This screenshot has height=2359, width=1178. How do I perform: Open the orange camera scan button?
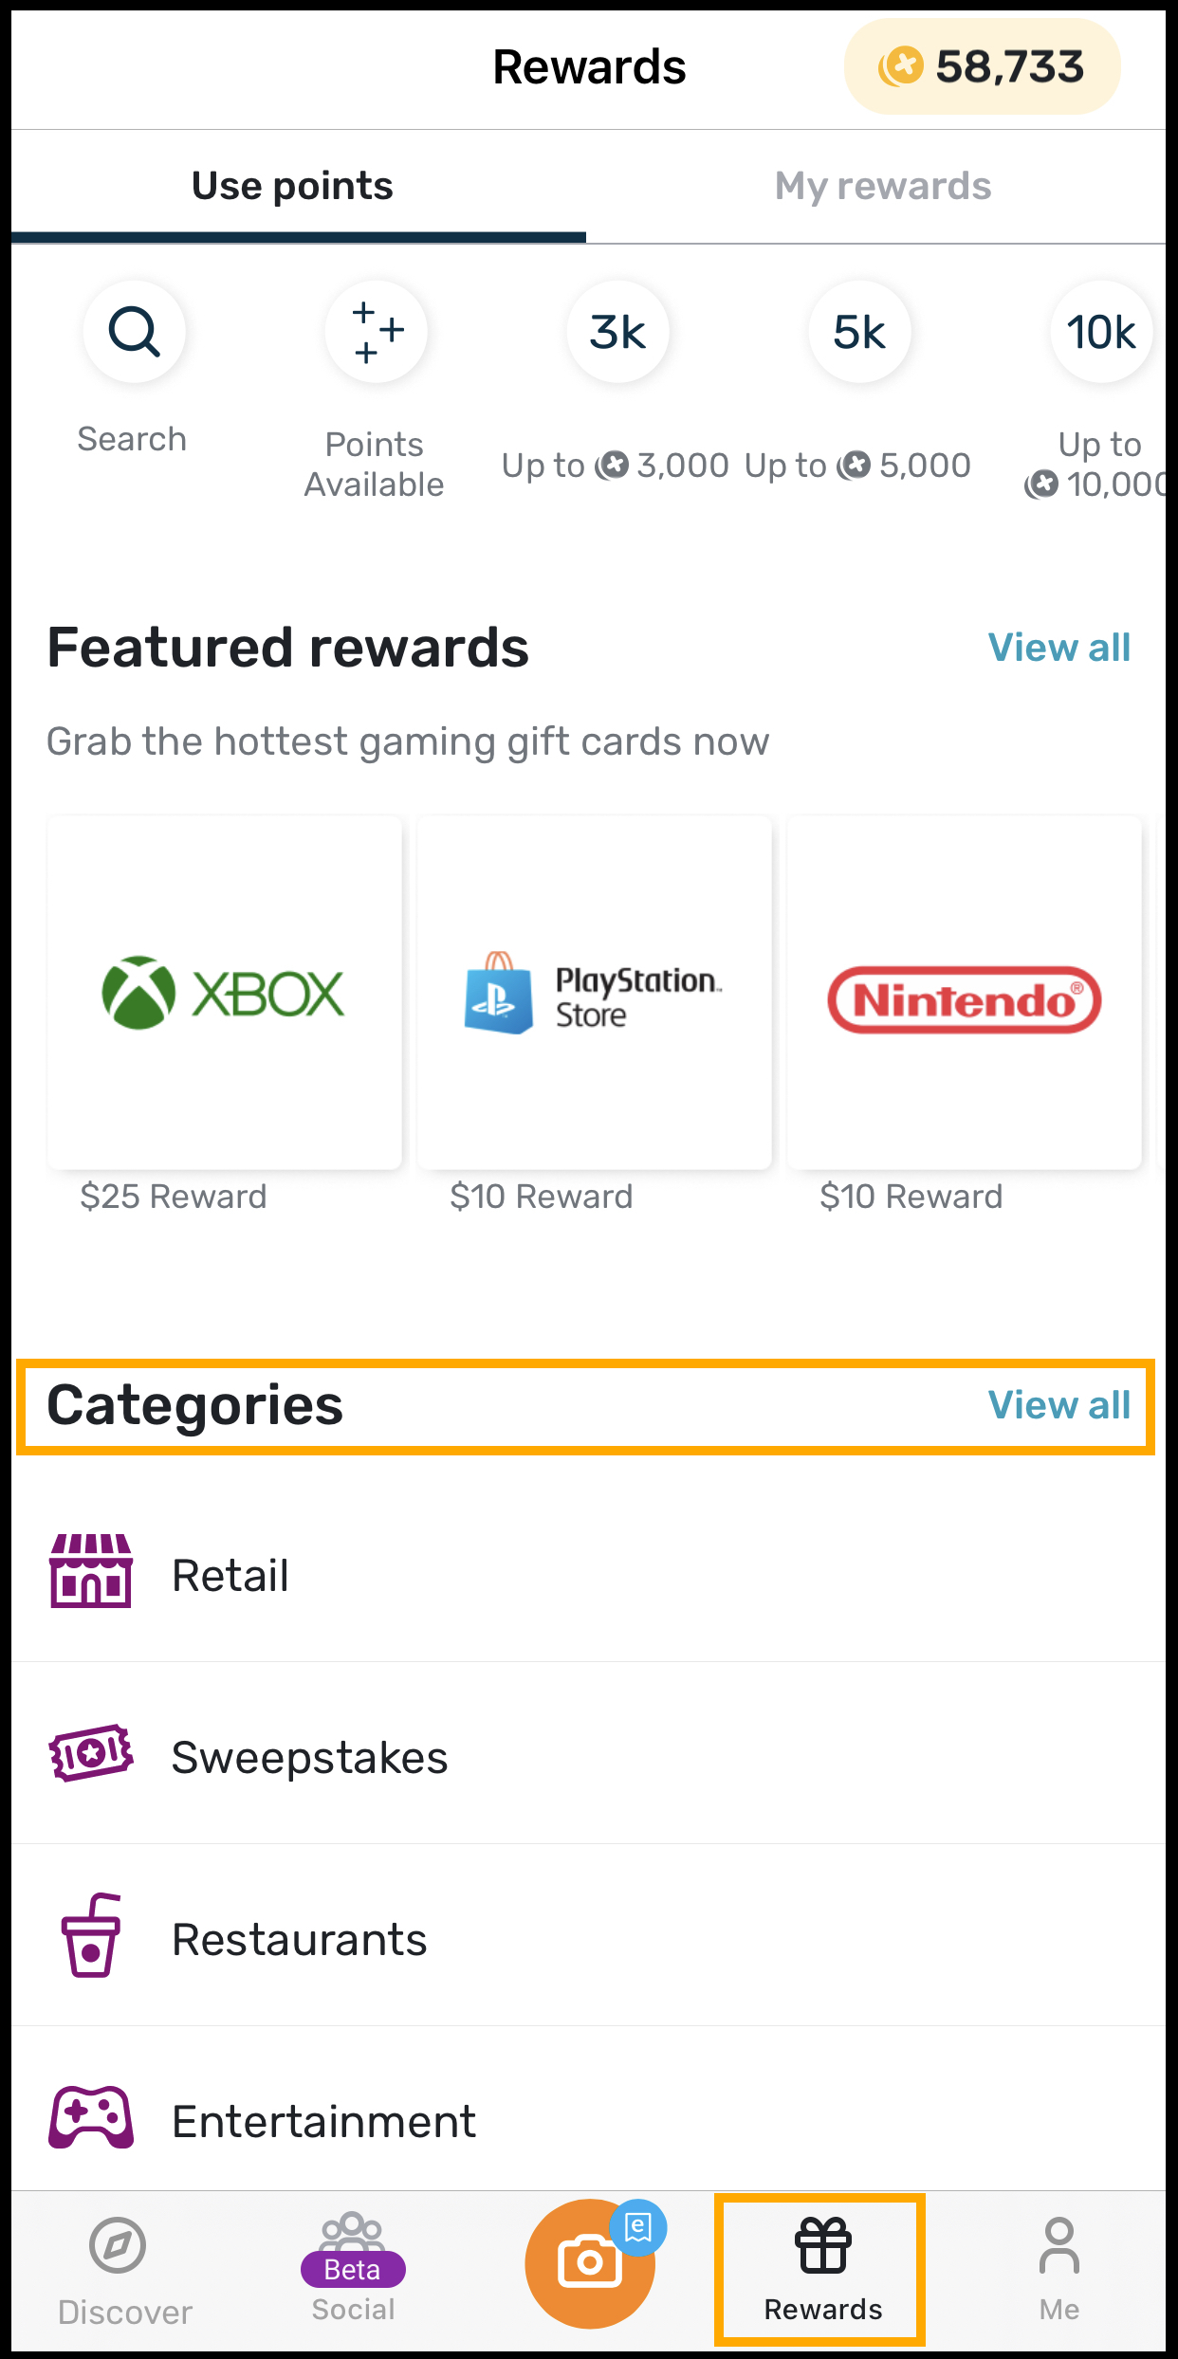point(589,2262)
